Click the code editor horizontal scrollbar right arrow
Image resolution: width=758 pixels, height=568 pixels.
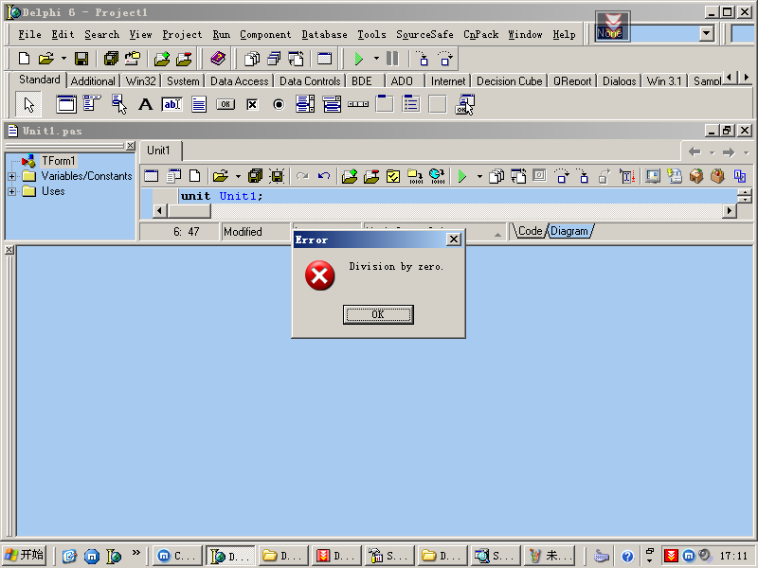730,211
